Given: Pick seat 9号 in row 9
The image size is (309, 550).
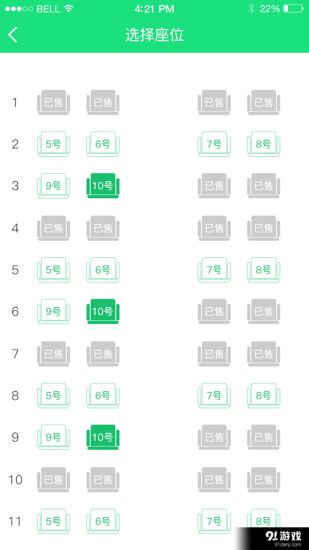Looking at the screenshot, I should [54, 437].
